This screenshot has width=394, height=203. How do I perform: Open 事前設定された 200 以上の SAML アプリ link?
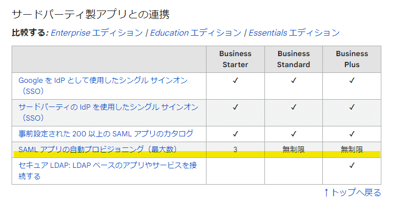106,134
